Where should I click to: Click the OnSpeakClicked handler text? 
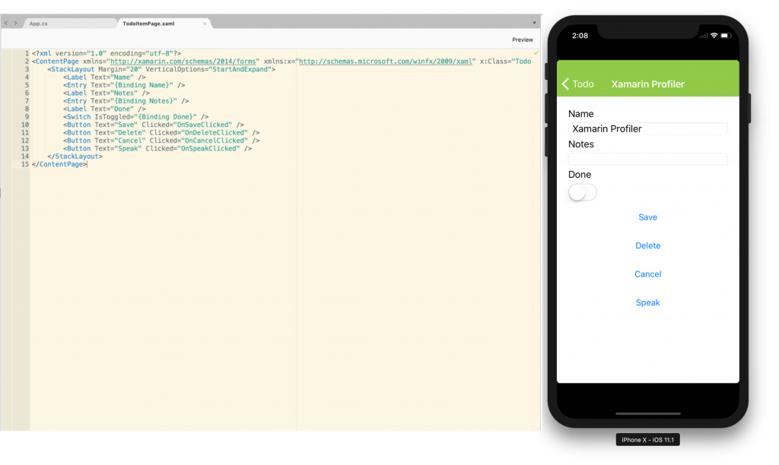(x=210, y=149)
